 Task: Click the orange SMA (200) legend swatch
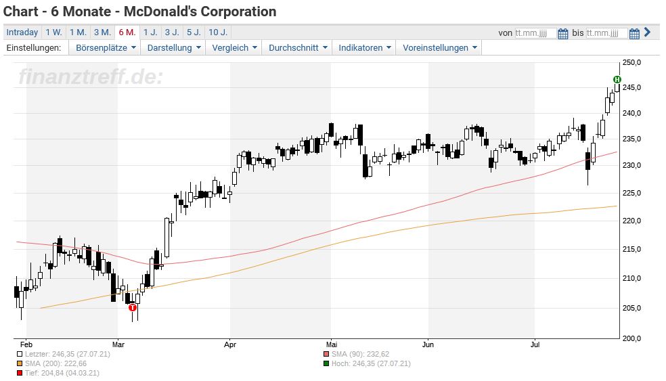[x=20, y=363]
